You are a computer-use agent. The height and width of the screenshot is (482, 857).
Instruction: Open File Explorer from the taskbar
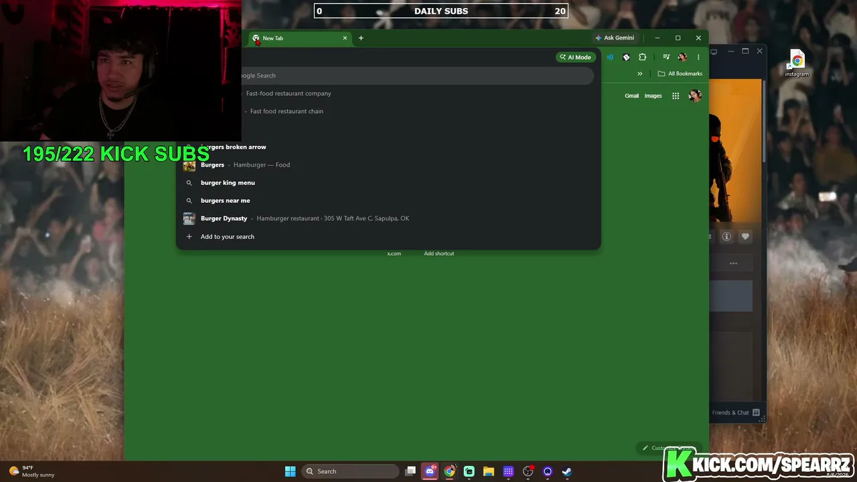pyautogui.click(x=489, y=471)
